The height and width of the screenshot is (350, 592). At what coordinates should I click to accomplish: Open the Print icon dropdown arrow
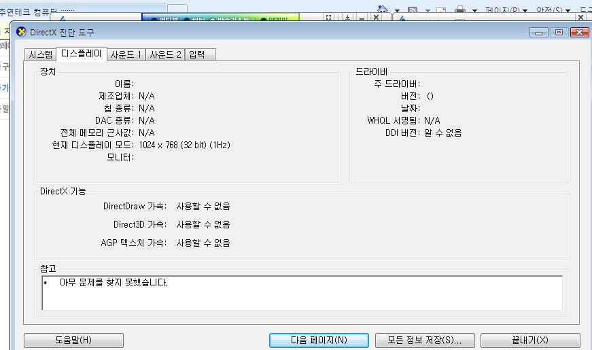coord(474,11)
